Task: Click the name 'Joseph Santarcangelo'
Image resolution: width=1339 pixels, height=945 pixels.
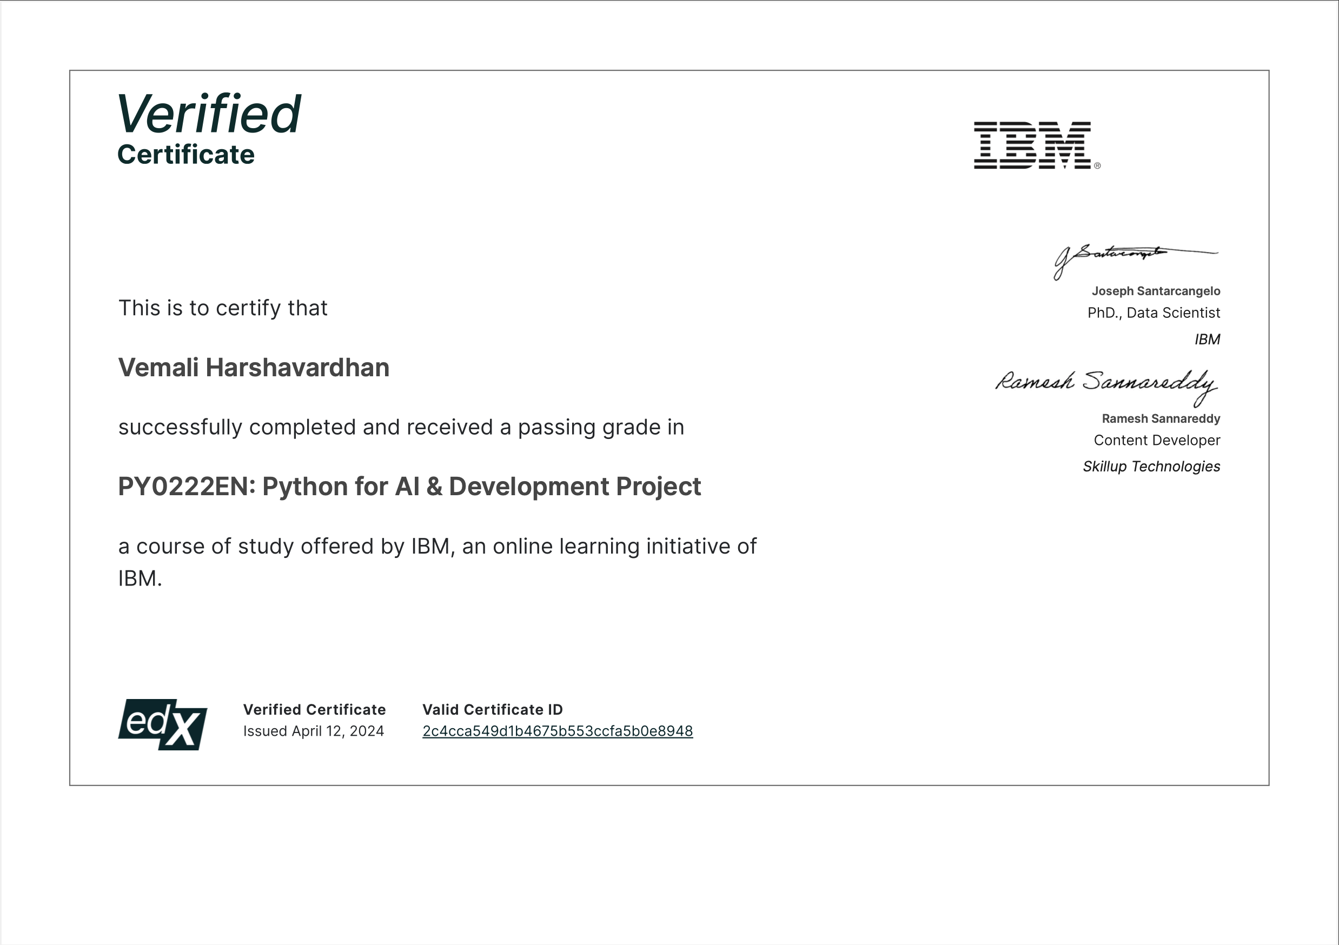Action: pos(1156,291)
